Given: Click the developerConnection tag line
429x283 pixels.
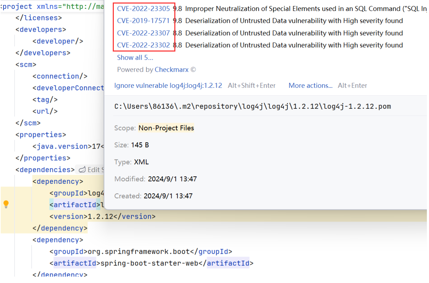Looking at the screenshot, I should point(68,88).
